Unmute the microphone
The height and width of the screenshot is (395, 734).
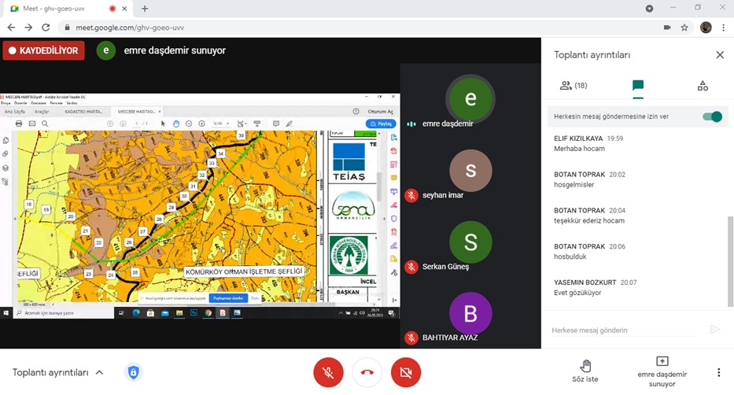coord(328,372)
